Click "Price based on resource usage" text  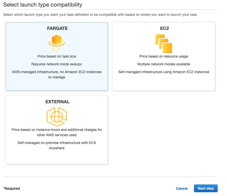pos(164,56)
